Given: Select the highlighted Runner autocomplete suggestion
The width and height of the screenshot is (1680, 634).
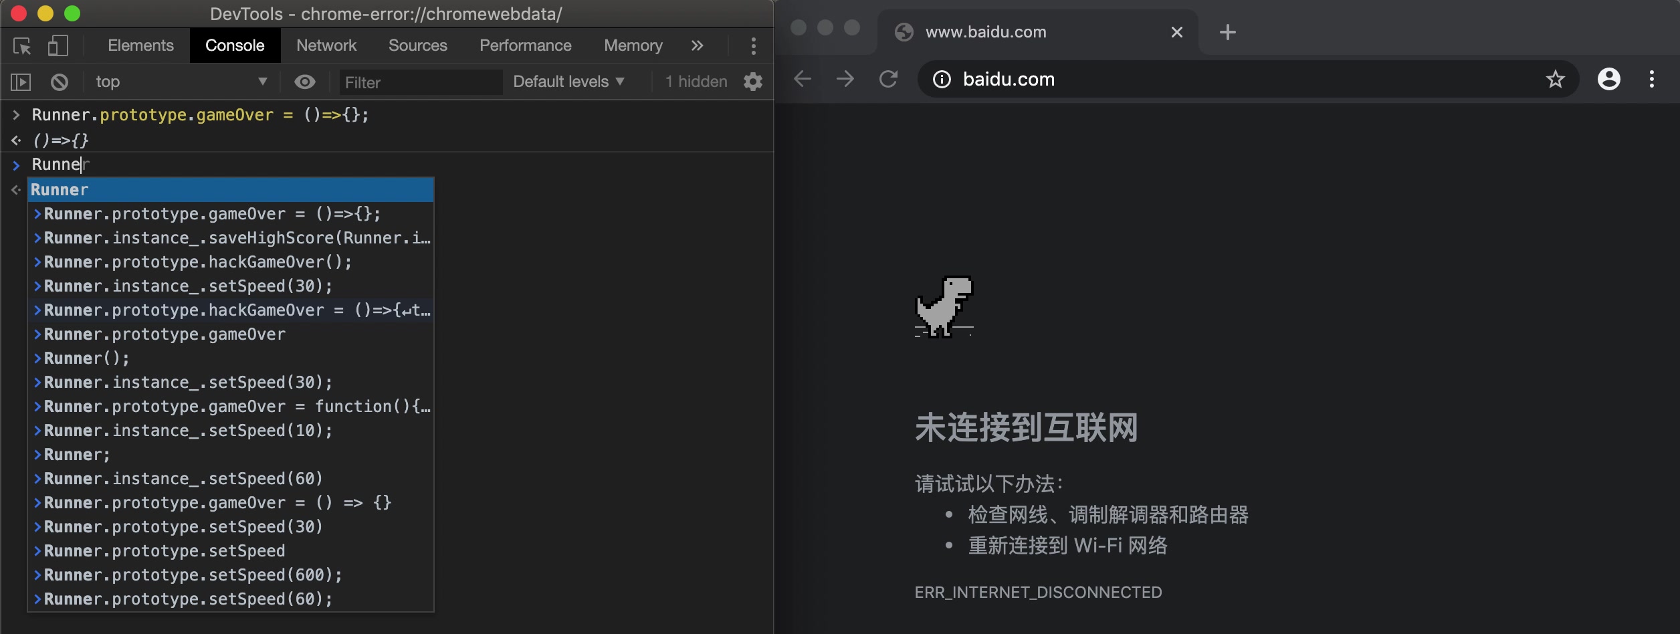Looking at the screenshot, I should tap(231, 190).
